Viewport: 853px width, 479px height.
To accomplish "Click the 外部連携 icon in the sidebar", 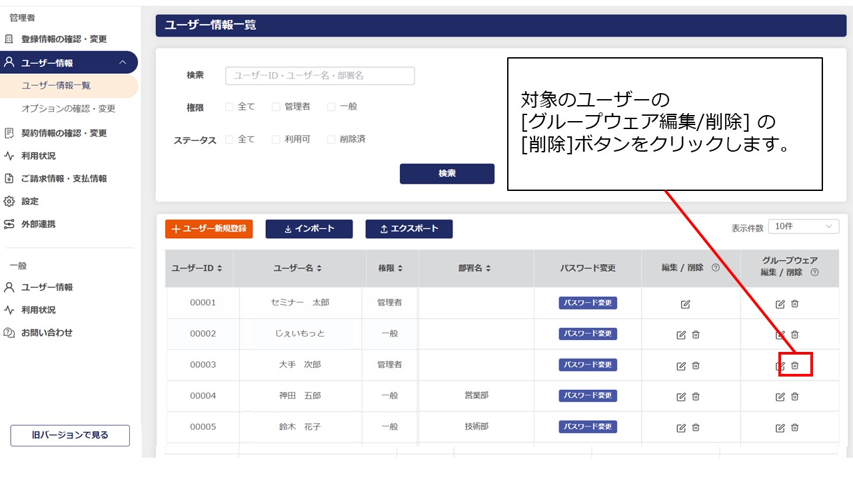I will pos(11,224).
